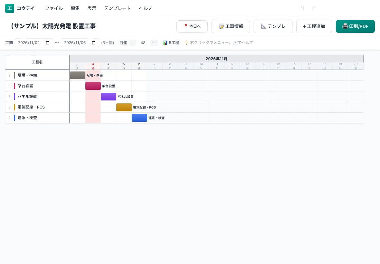The image size is (380, 264).
Task: Click the lightbulb hint icon
Action: click(x=186, y=42)
